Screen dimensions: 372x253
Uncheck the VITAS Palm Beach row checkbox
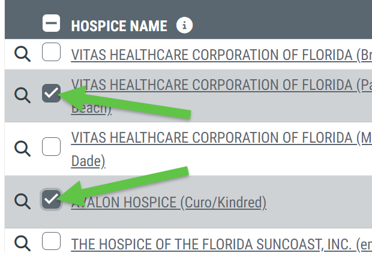coord(52,93)
